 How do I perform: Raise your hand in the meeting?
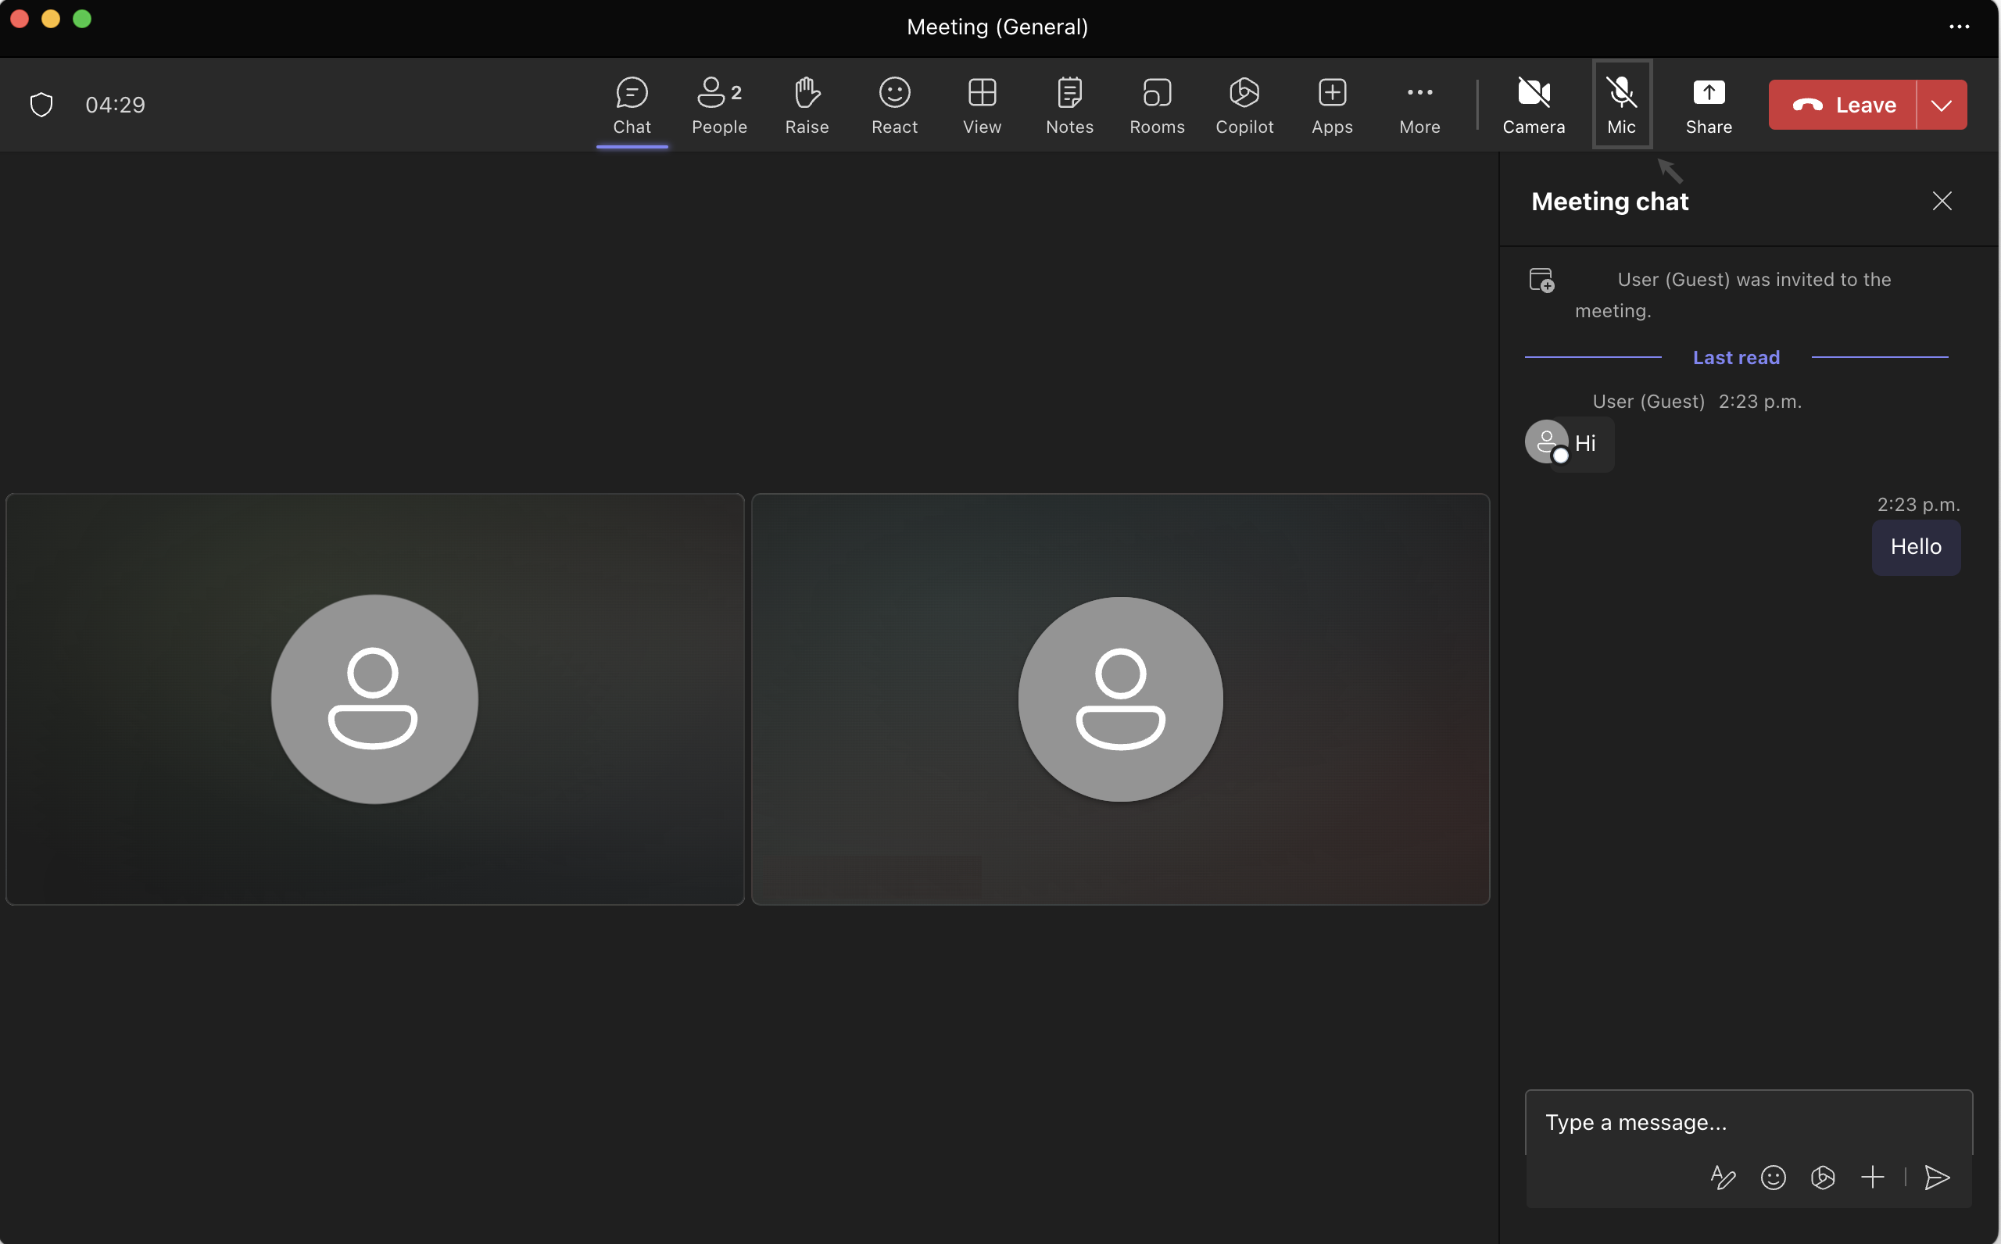point(807,105)
